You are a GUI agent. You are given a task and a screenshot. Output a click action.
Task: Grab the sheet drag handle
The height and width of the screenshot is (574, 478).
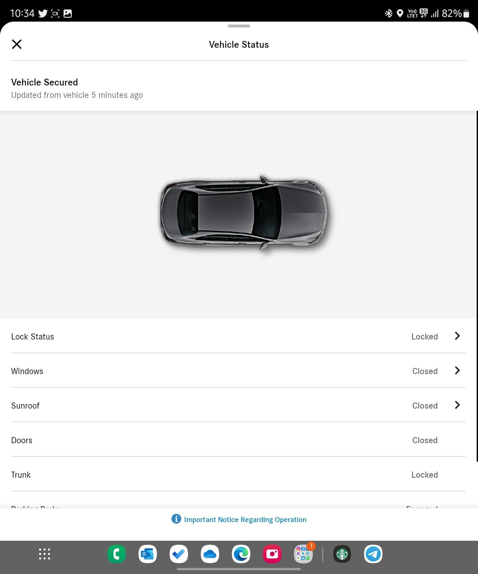click(239, 26)
